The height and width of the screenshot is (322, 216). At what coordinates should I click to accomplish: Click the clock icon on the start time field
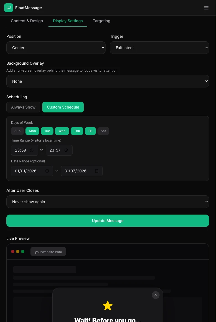32,150
